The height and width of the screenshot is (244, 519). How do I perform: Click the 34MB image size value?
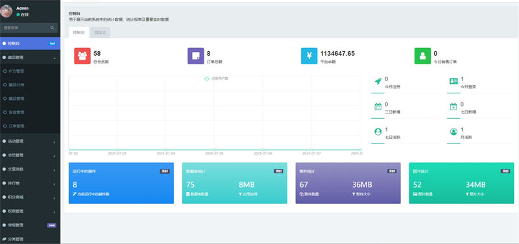(476, 185)
